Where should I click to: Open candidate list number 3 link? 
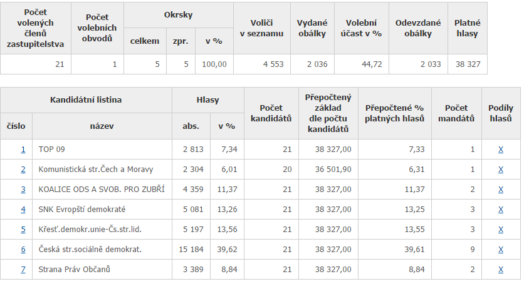click(23, 190)
